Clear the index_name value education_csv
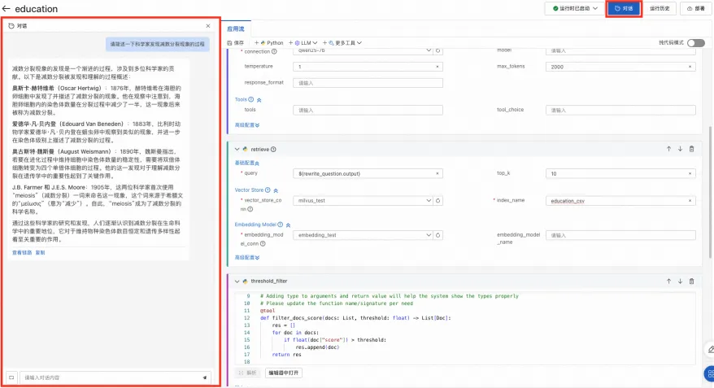 (x=690, y=200)
